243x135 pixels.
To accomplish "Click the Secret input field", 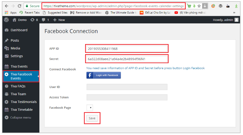I will point(127,59).
